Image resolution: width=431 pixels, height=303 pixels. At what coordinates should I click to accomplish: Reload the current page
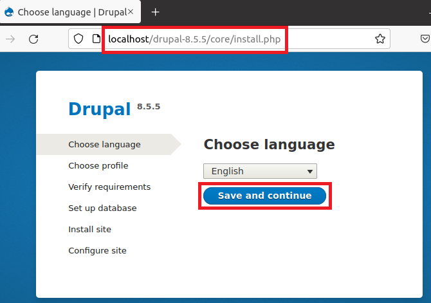tap(33, 39)
